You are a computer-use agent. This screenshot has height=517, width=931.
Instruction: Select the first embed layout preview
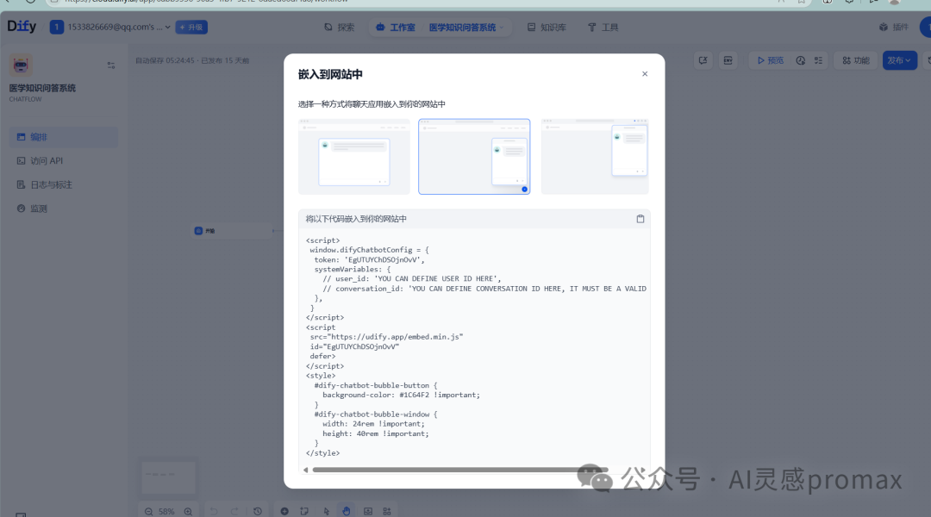[353, 156]
